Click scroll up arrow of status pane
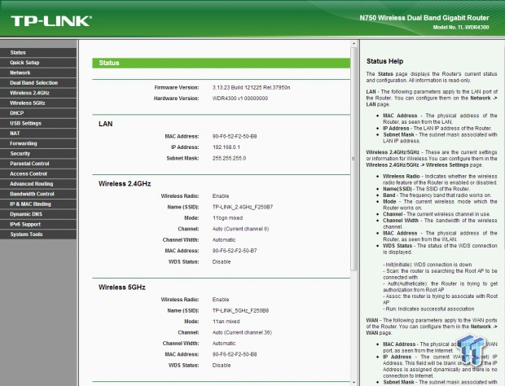This screenshot has width=505, height=386. coord(353,43)
